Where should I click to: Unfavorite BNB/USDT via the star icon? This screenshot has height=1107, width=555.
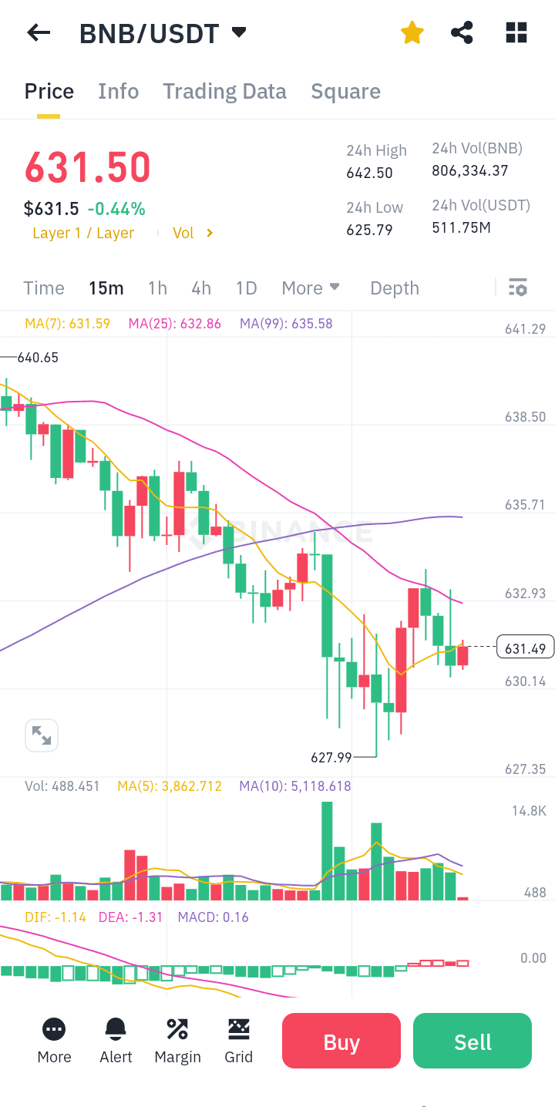[x=412, y=32]
